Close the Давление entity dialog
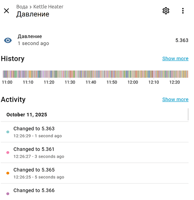Screen dimensions: 194x200 pyautogui.click(x=6, y=11)
